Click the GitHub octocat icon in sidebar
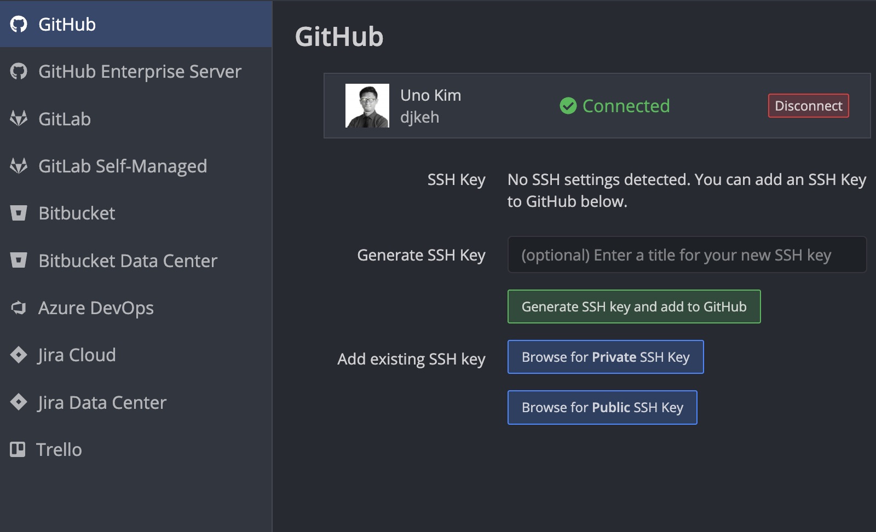876x532 pixels. (19, 24)
